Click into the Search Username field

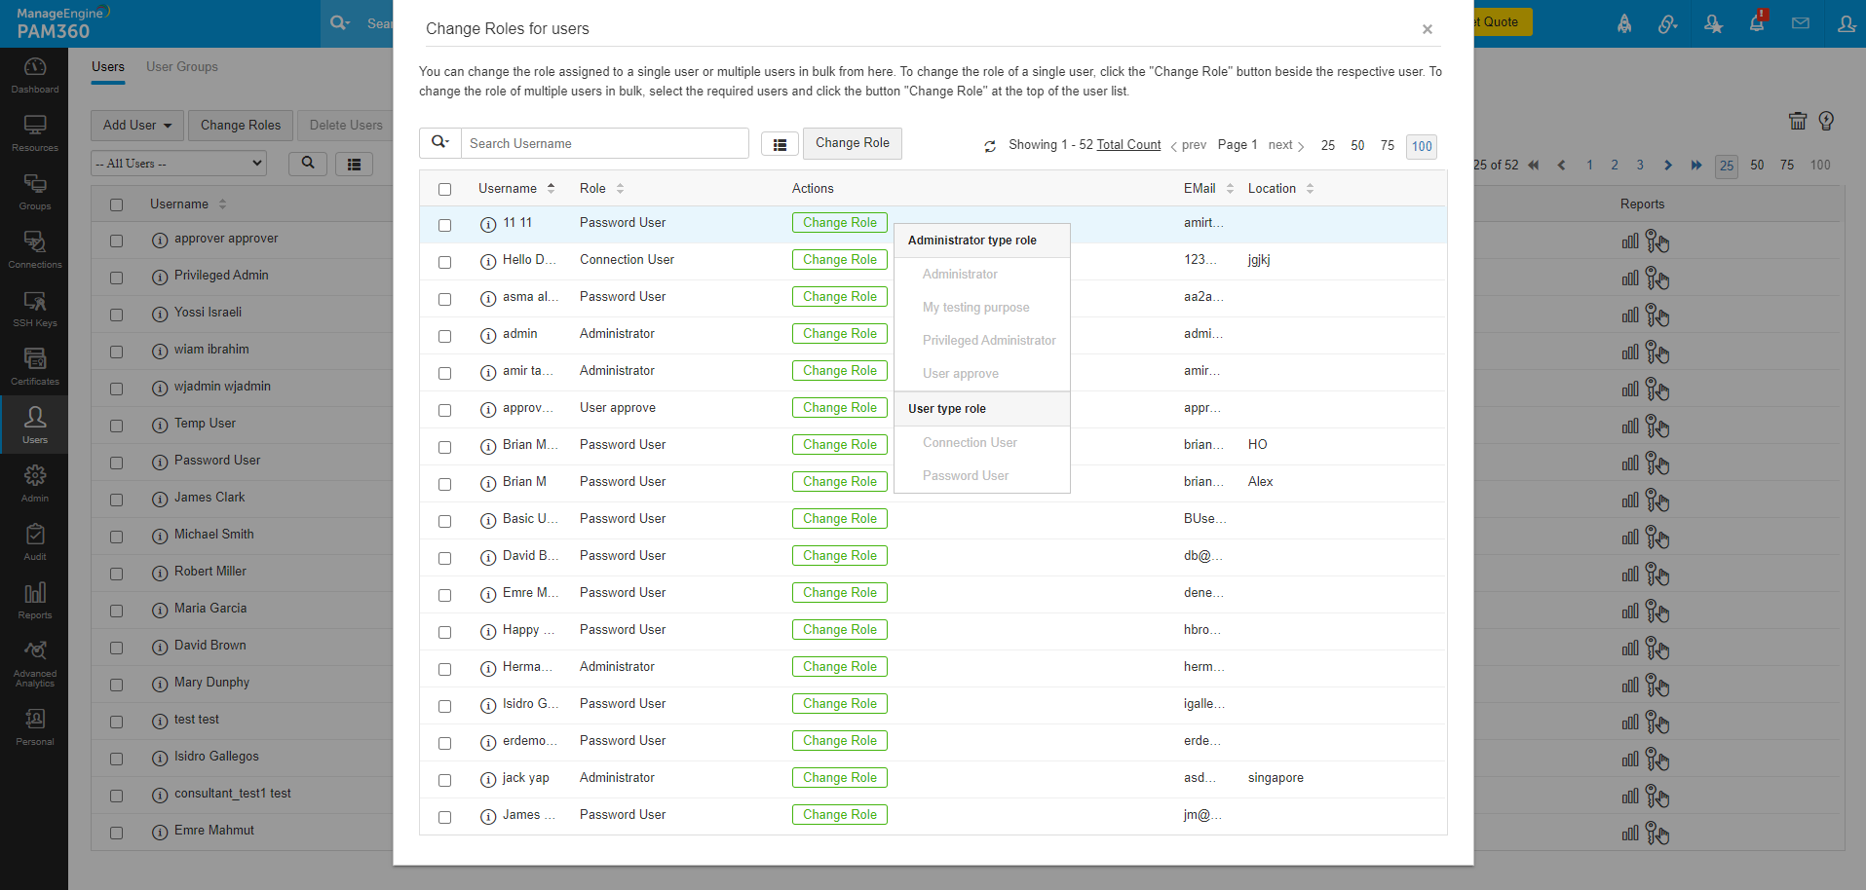pyautogui.click(x=604, y=143)
